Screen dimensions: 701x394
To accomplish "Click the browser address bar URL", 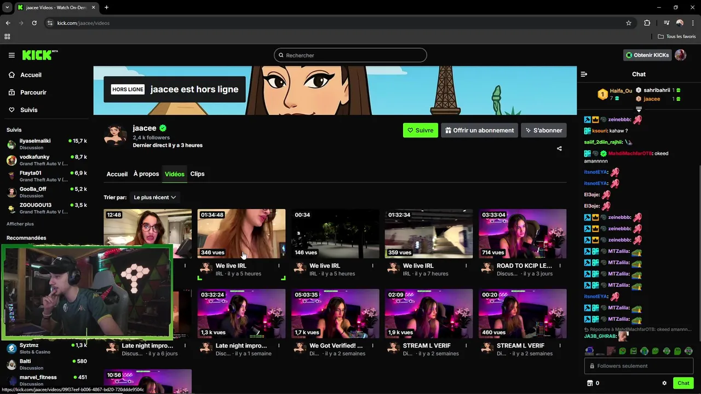I will click(x=83, y=23).
